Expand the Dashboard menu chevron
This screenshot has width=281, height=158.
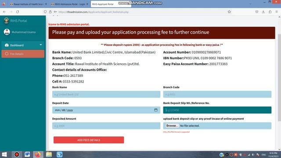[41, 45]
